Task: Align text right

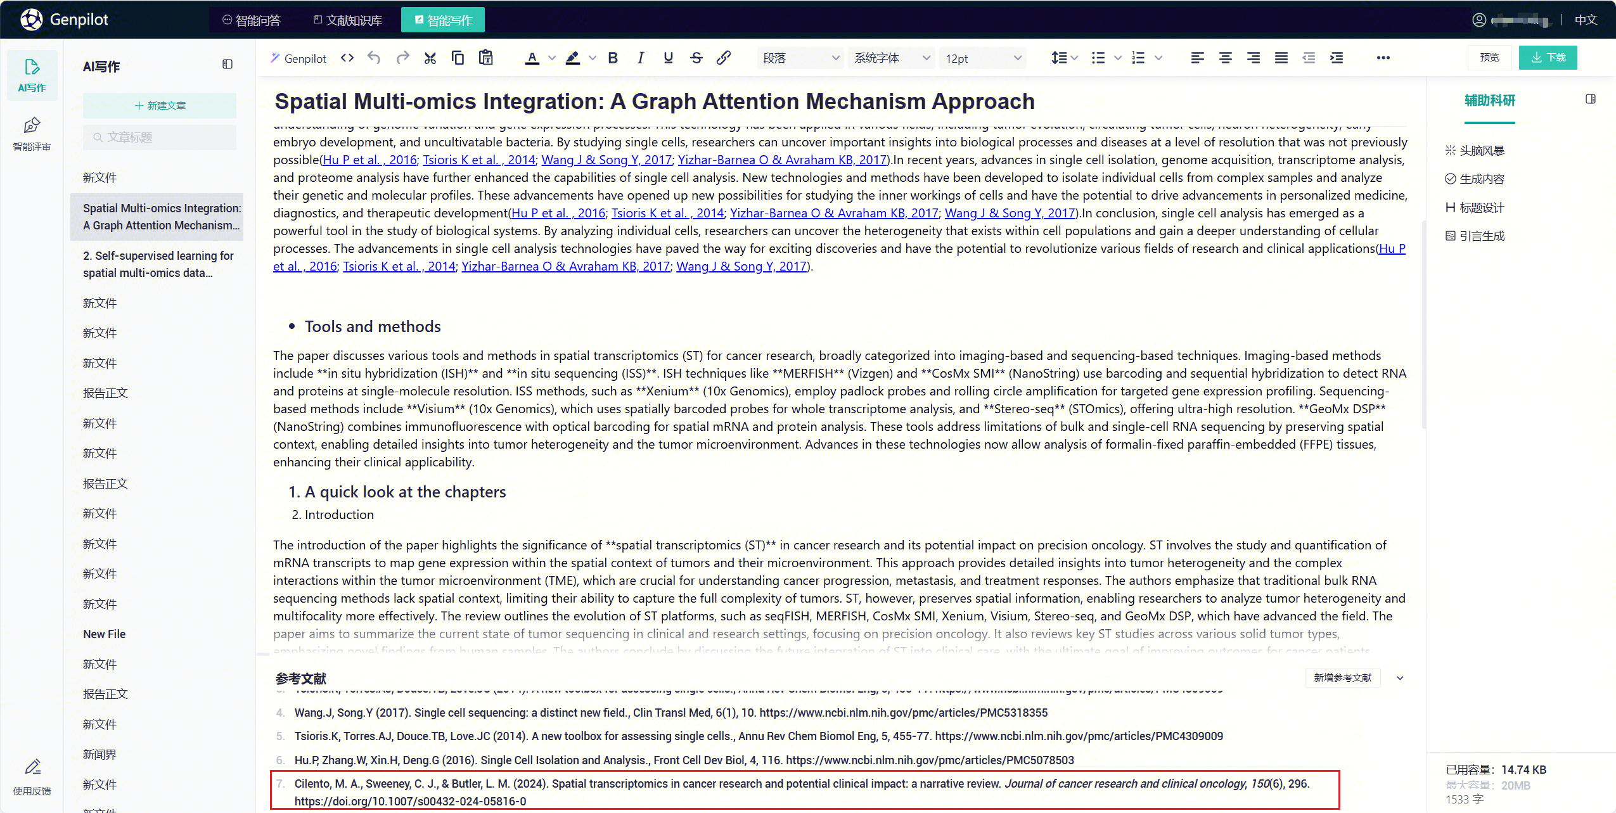Action: click(1254, 58)
